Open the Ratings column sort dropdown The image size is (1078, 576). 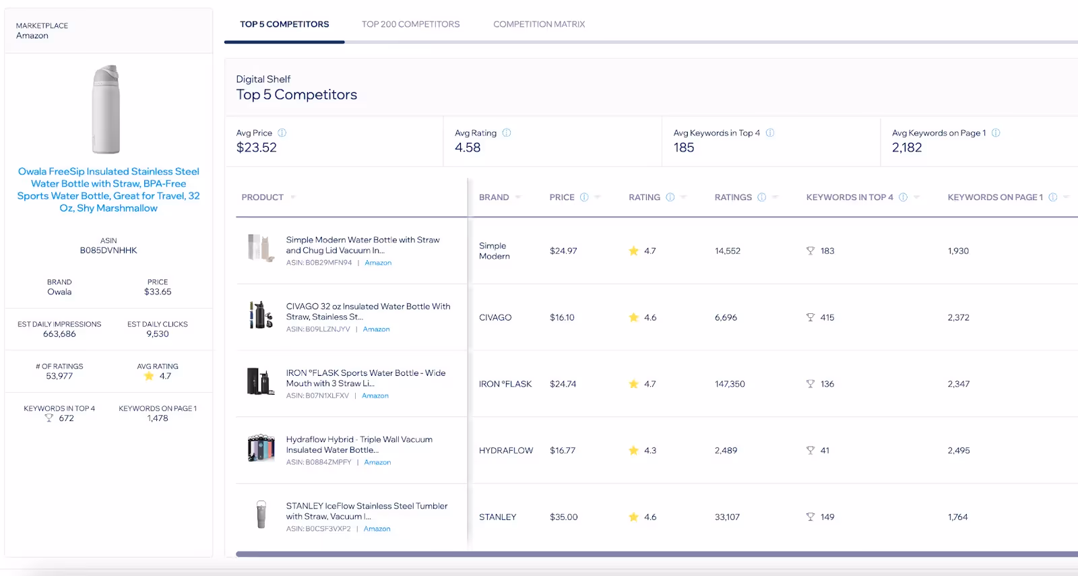(x=775, y=197)
